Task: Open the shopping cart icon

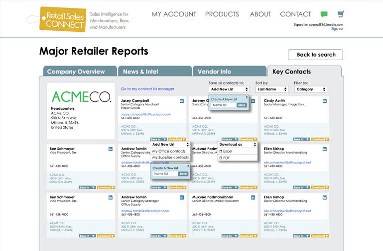Action: (x=340, y=14)
